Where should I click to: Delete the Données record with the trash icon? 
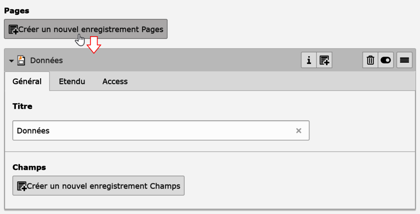pyautogui.click(x=370, y=61)
